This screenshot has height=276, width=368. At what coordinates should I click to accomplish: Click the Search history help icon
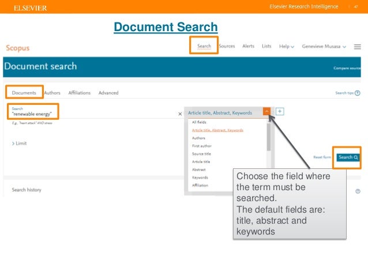(x=358, y=191)
